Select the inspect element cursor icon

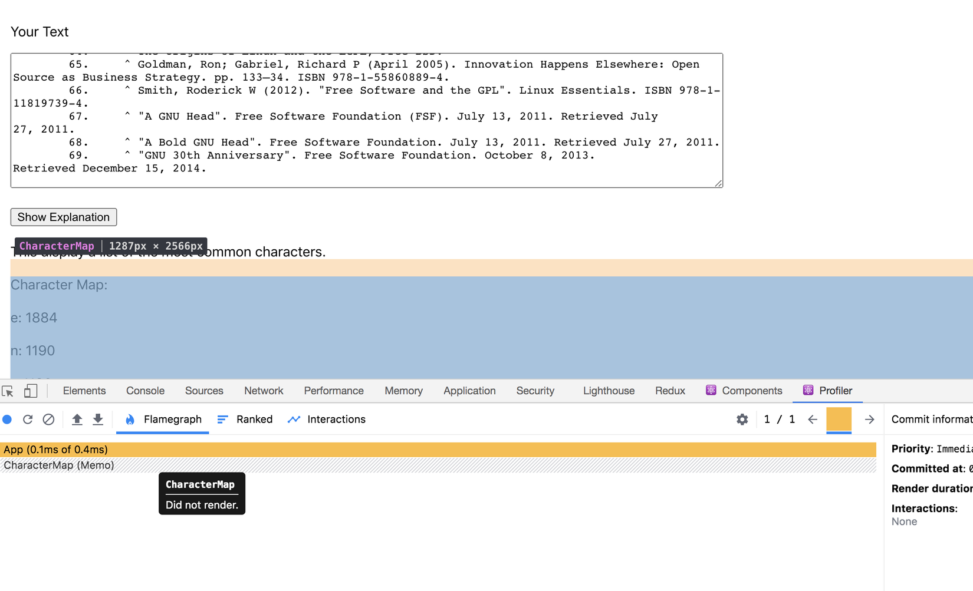[8, 391]
